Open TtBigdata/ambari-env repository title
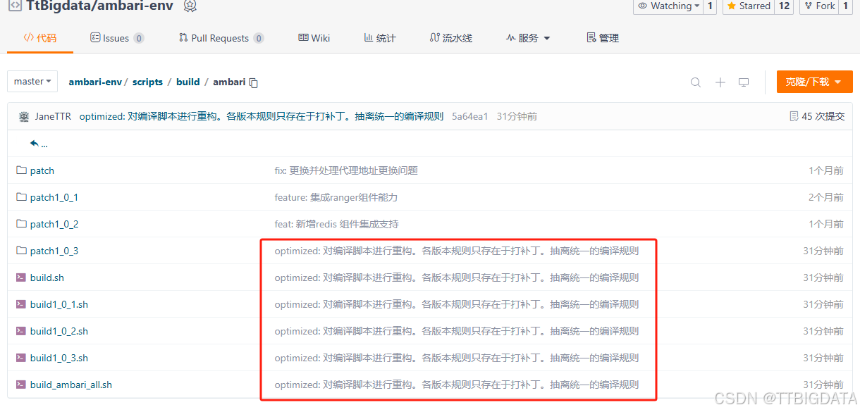 point(101,6)
